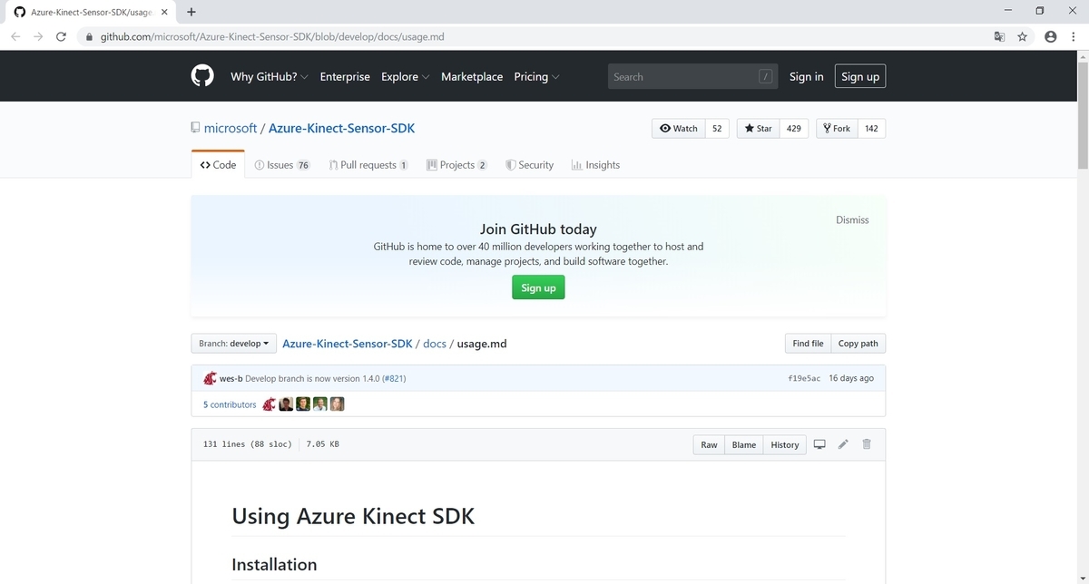
Task: Open Google Translate icon in address bar
Action: point(999,37)
